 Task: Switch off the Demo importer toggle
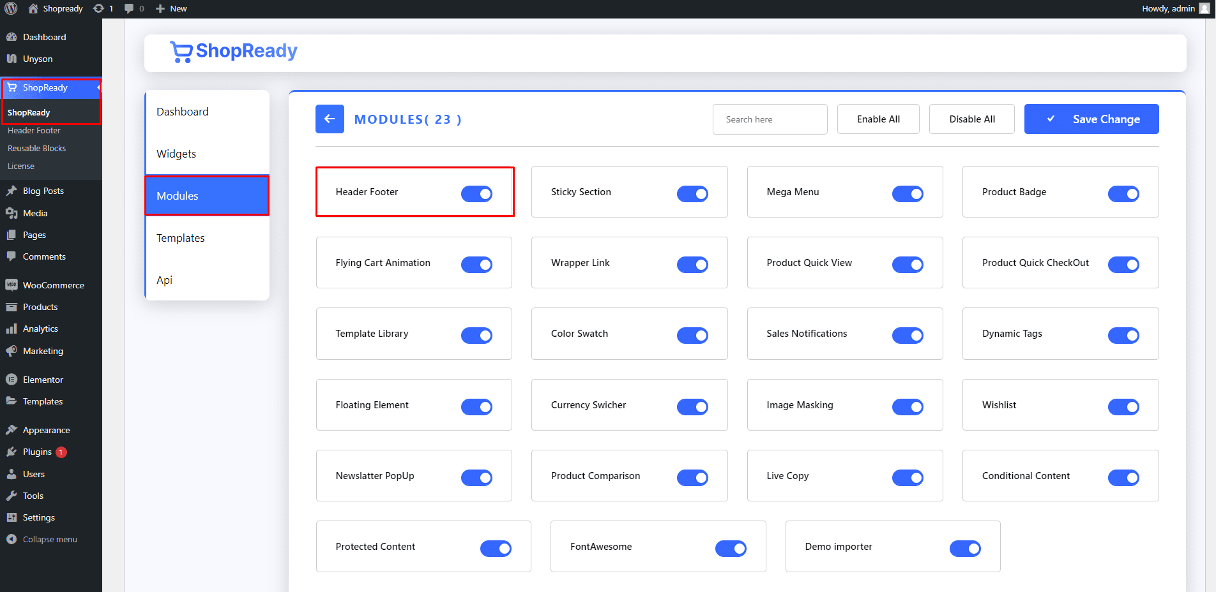coord(965,548)
